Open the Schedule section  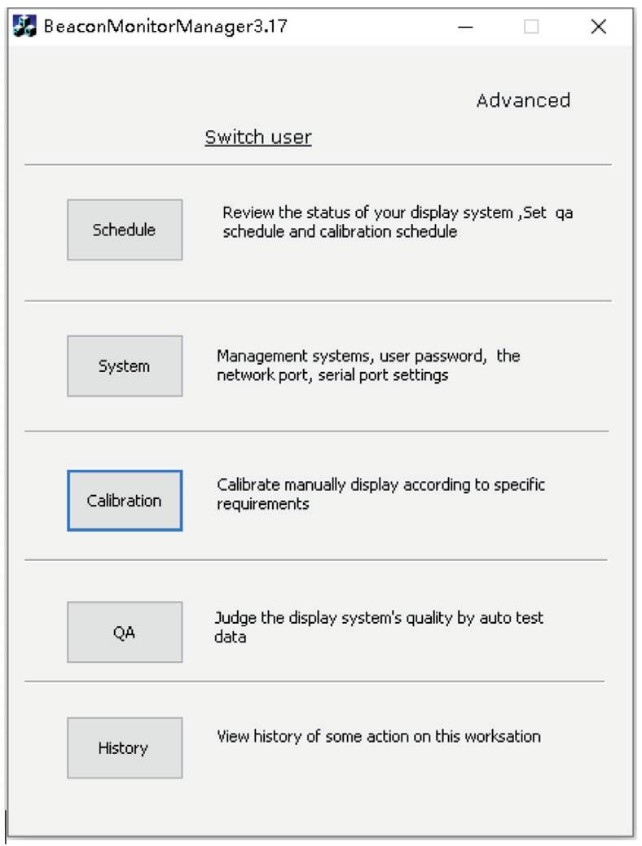click(125, 230)
